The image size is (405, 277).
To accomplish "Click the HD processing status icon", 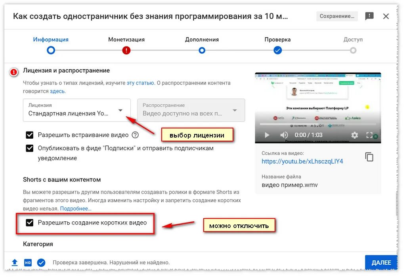I will click(28, 263).
